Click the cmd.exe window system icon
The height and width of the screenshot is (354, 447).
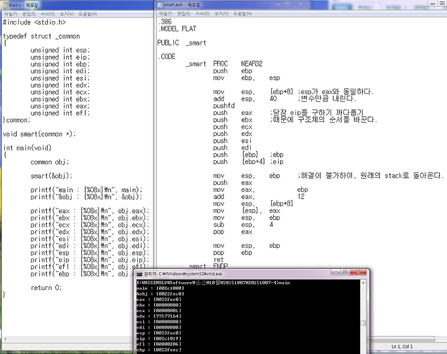139,274
